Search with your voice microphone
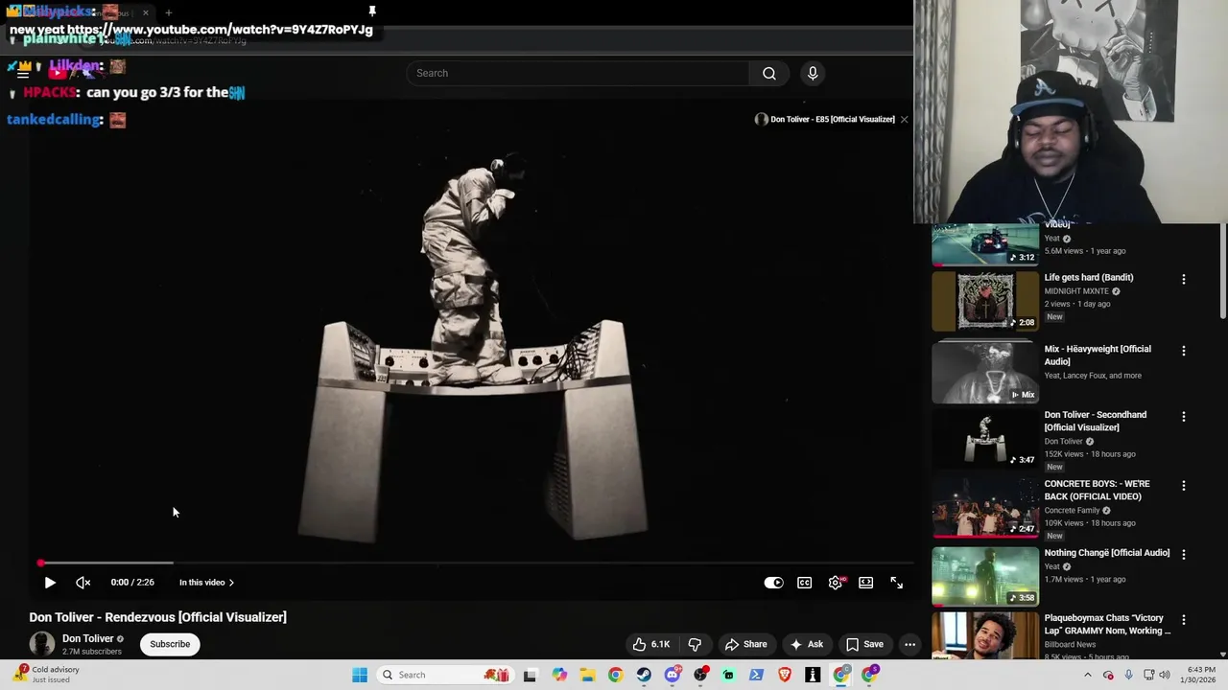 [813, 73]
